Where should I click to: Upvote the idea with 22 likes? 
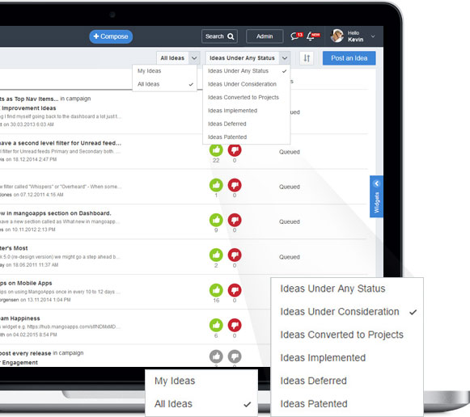(x=216, y=150)
